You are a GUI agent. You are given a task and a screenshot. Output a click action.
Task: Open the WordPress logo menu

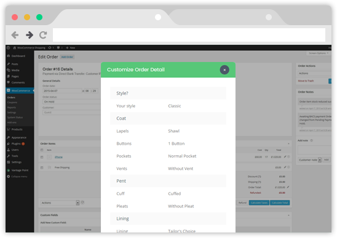click(x=9, y=48)
